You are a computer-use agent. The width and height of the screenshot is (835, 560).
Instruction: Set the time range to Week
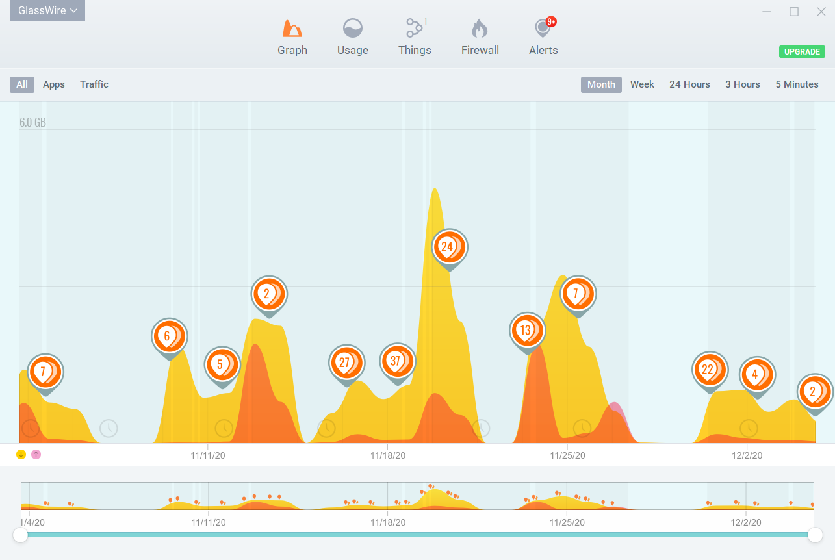pos(642,84)
